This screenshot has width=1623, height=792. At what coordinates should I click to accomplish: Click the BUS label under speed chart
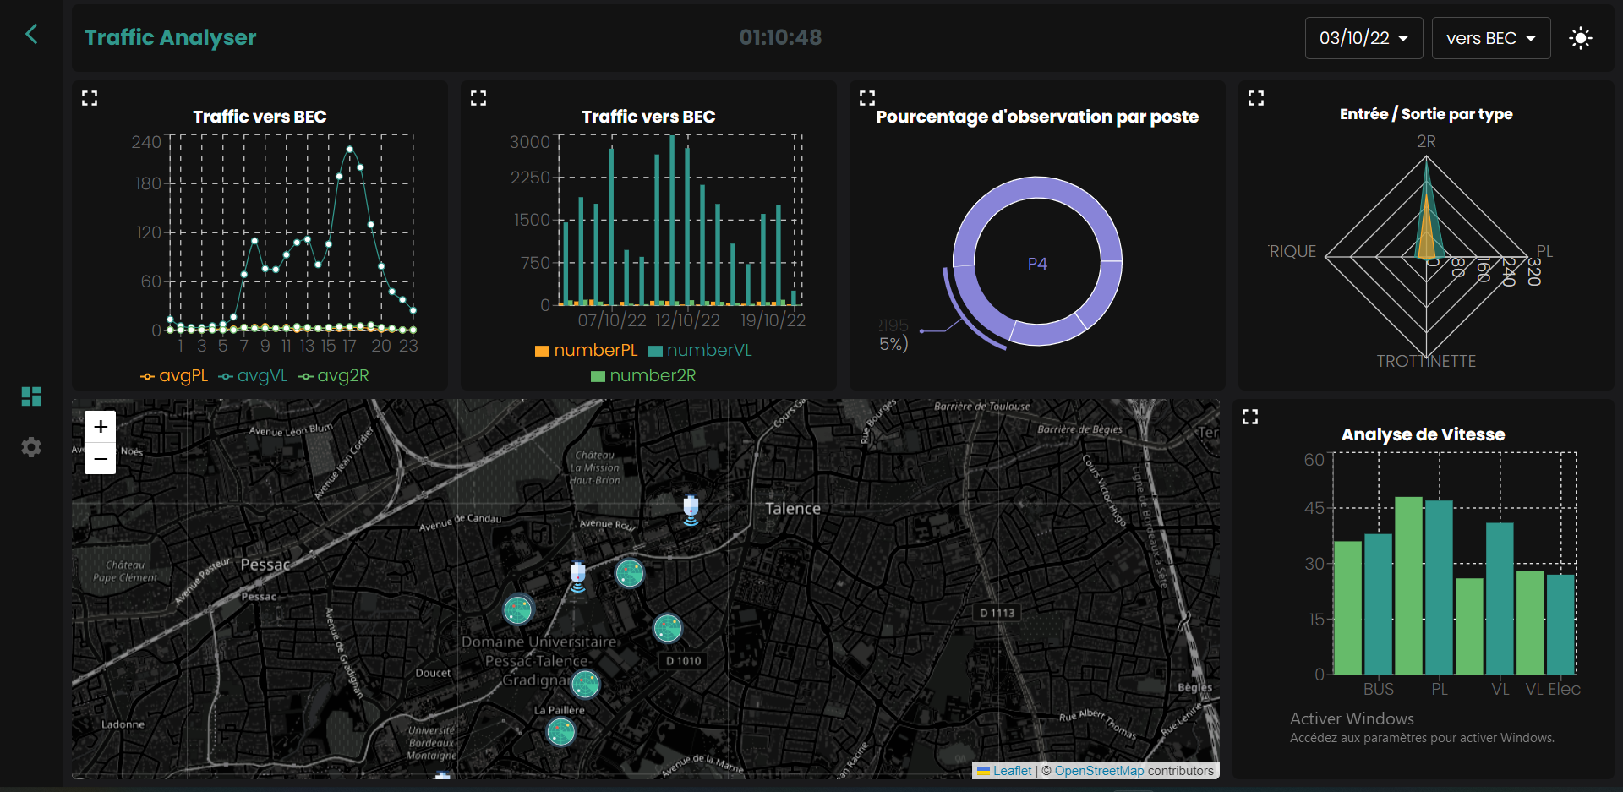1379,690
